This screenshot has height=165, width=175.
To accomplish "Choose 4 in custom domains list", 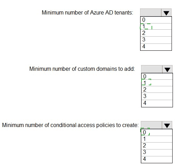I will 157,104.
